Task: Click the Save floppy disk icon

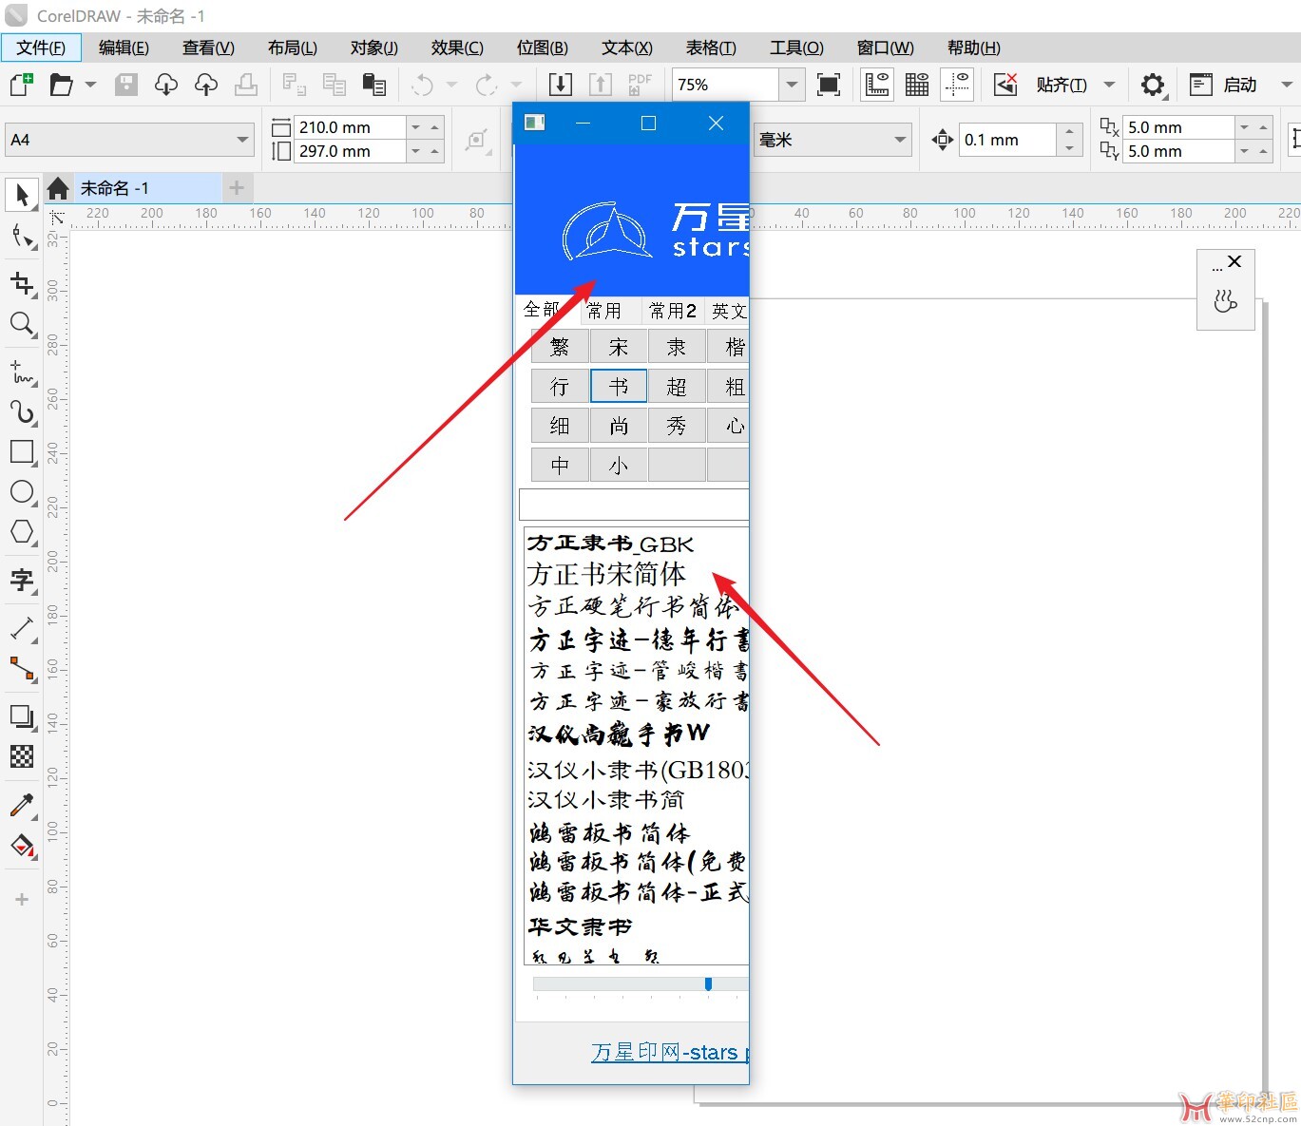Action: (126, 85)
